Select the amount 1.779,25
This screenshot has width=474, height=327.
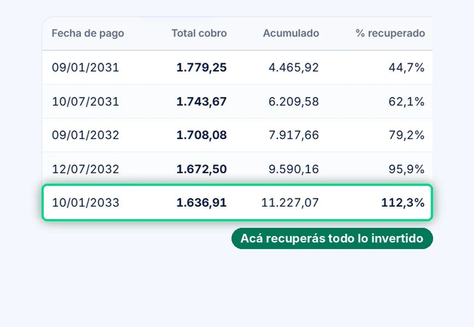(202, 67)
